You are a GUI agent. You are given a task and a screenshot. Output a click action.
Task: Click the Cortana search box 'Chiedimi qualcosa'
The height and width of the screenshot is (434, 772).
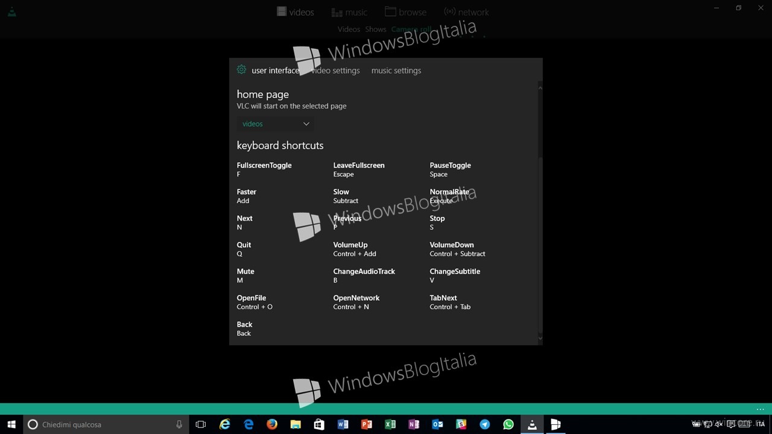[106, 424]
